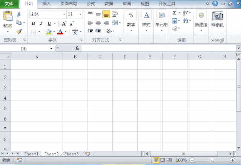This screenshot has width=241, height=165.
Task: Expand the 单元格 cells group
Action: point(161,31)
